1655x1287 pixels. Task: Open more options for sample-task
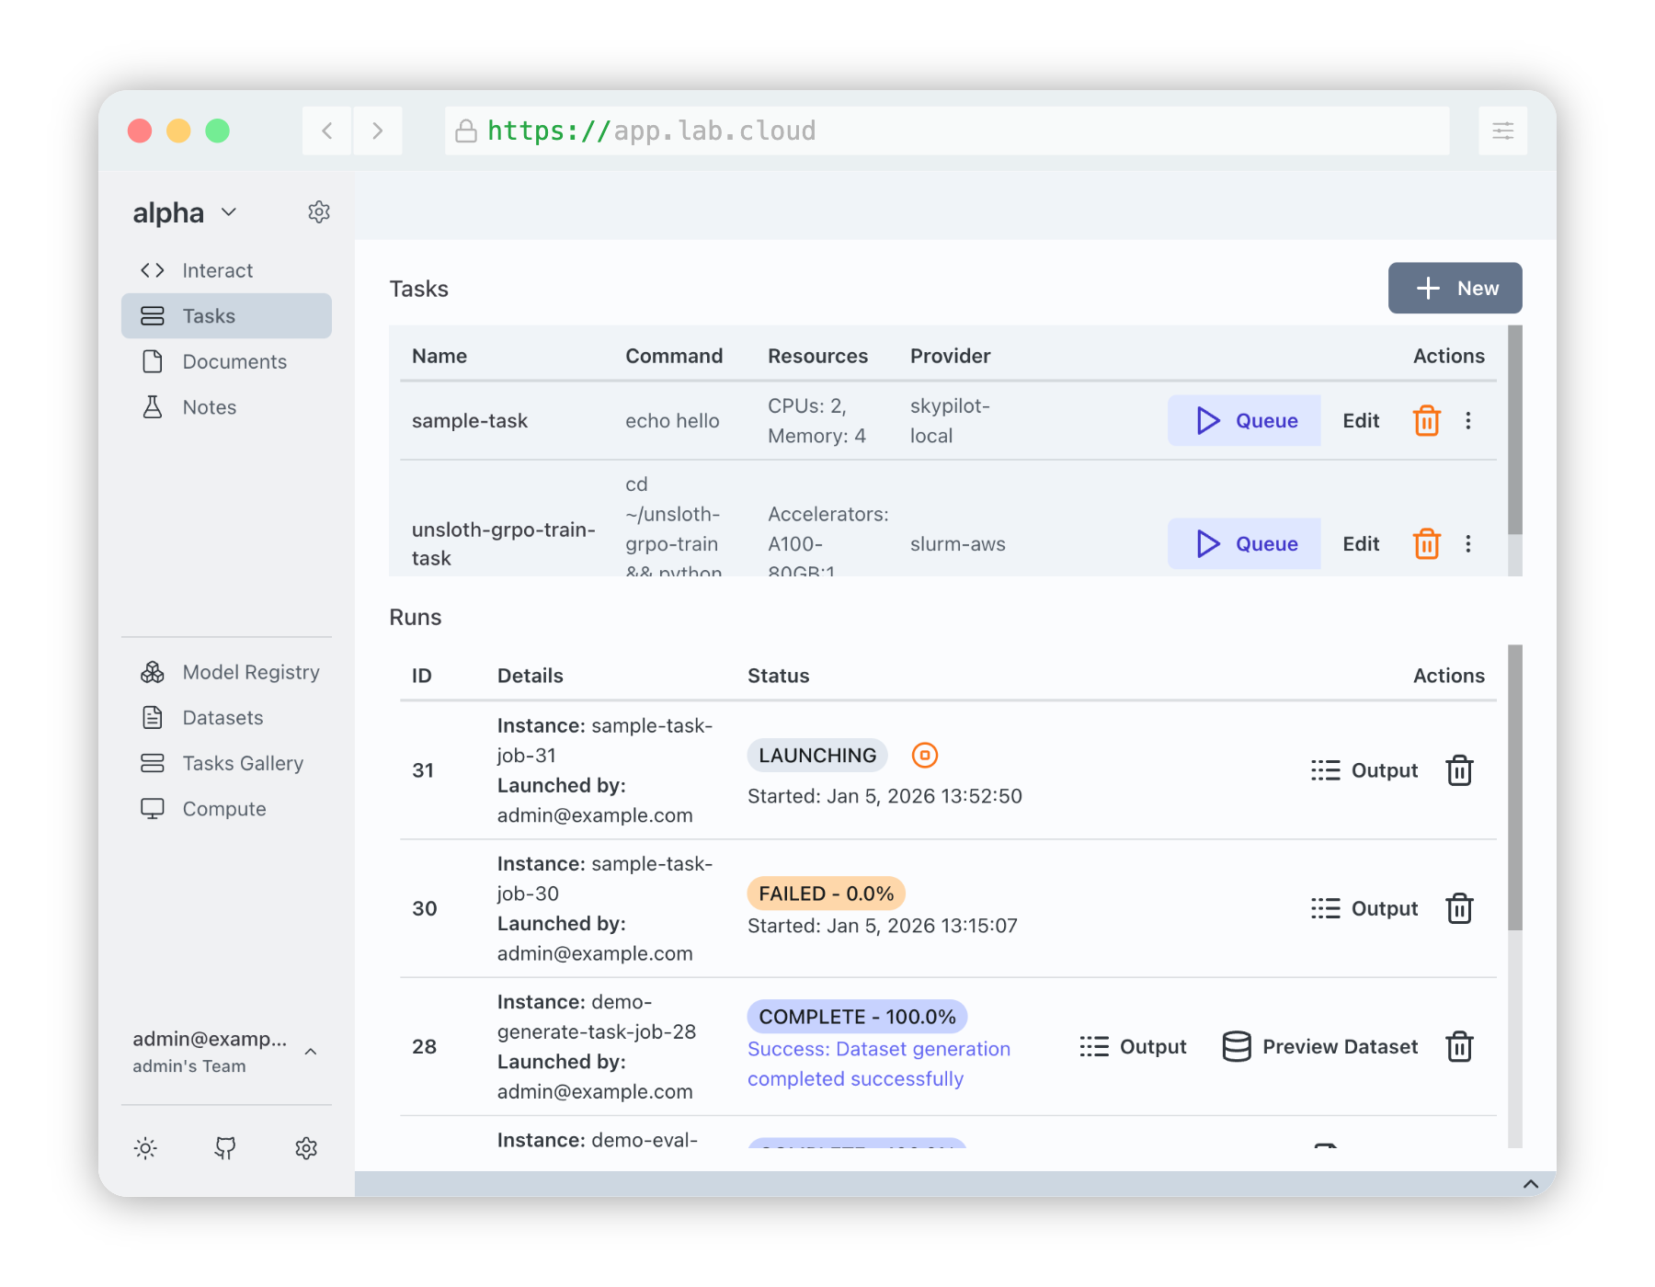pyautogui.click(x=1468, y=421)
